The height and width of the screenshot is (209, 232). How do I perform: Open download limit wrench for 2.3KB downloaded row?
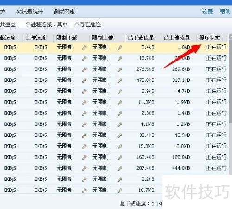(x=84, y=113)
